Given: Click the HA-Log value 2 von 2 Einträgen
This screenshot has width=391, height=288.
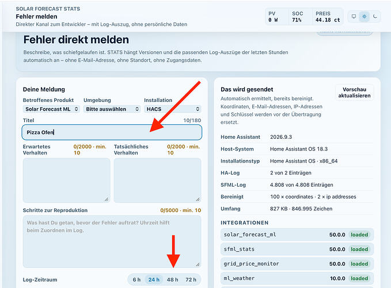Looking at the screenshot, I should [x=290, y=173].
